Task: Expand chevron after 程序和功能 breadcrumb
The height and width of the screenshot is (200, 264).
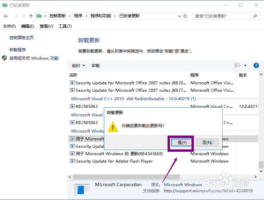Action: [115, 16]
